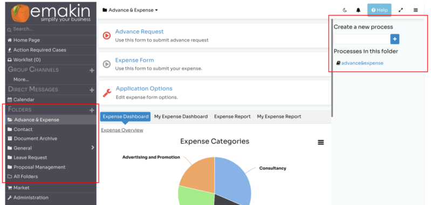Open the Advance Request link
Screen dimensions: 431x205
point(139,32)
